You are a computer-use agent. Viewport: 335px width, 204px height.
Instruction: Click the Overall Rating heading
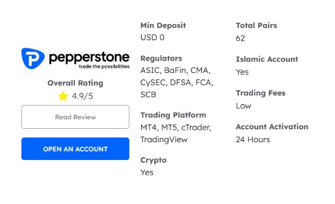tap(75, 83)
